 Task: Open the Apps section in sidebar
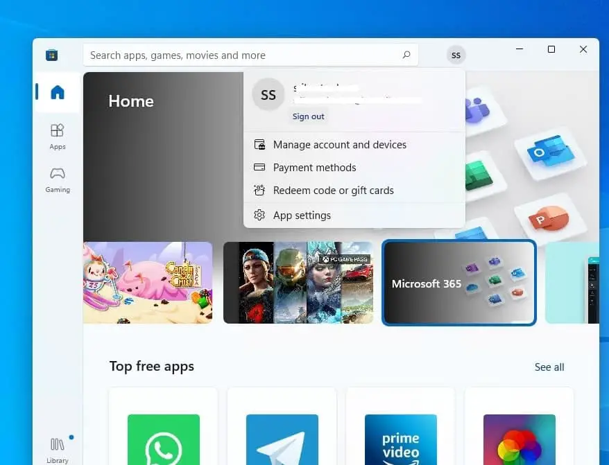click(58, 137)
